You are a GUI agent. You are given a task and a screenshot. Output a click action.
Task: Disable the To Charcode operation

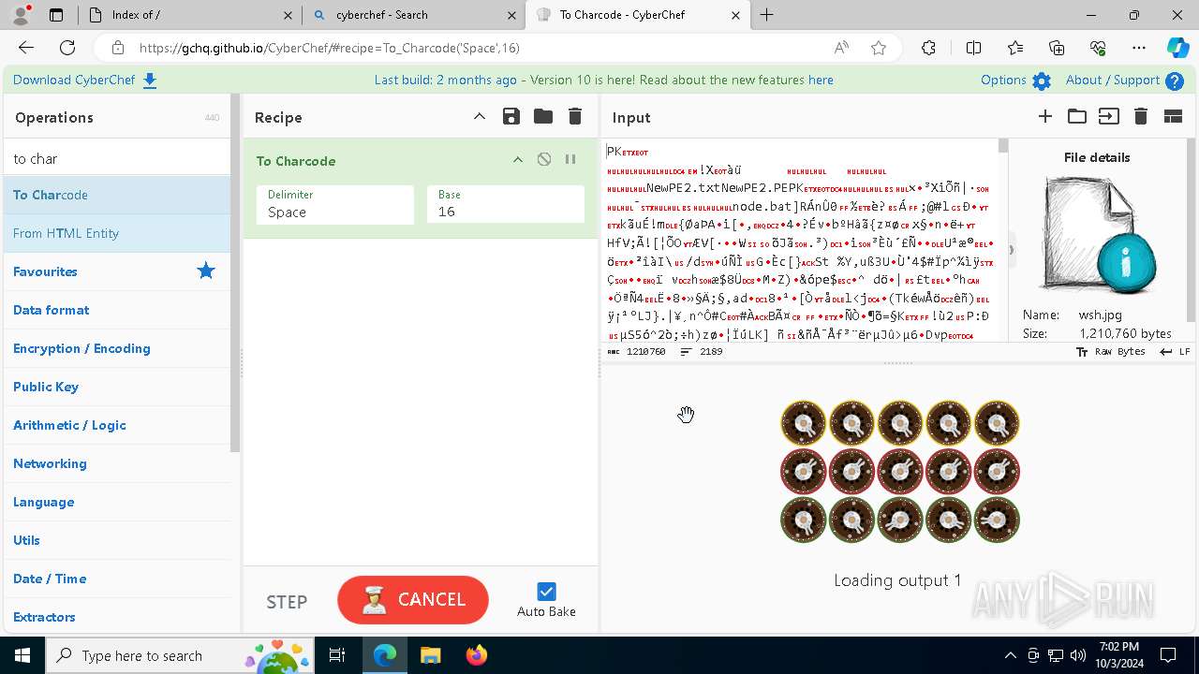(544, 160)
